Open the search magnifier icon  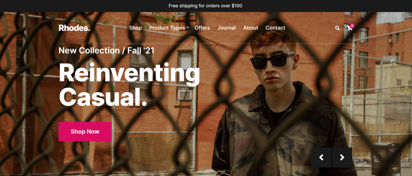coord(338,28)
